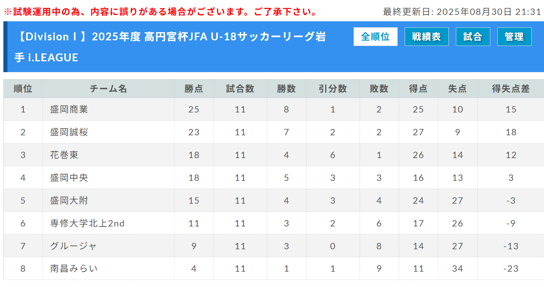Click the 得点 column header
Image resolution: width=544 pixels, height=287 pixels.
pyautogui.click(x=418, y=89)
